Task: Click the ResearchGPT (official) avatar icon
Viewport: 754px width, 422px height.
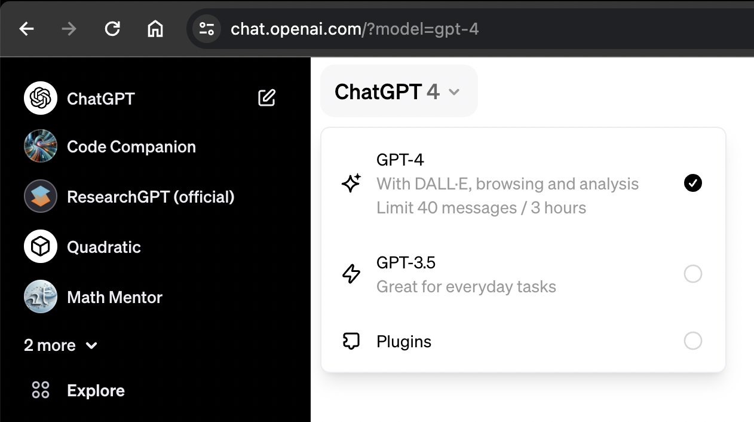Action: (41, 197)
